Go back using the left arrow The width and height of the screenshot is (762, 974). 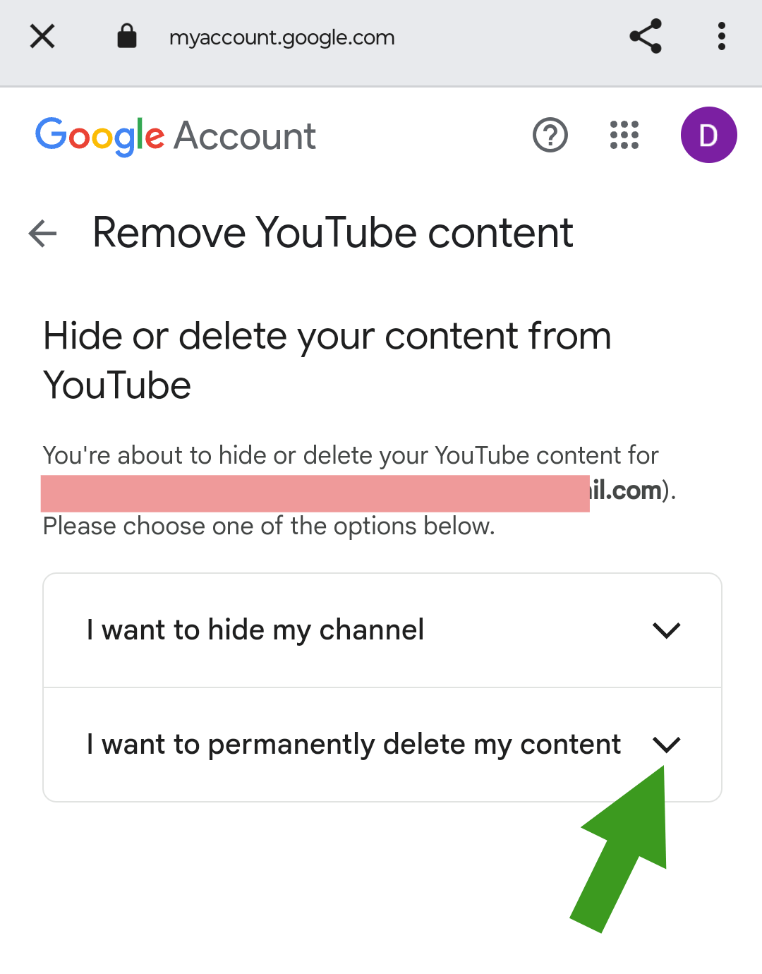42,234
